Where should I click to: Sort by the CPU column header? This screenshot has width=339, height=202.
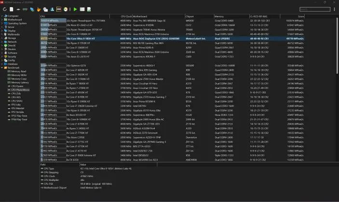point(75,16)
